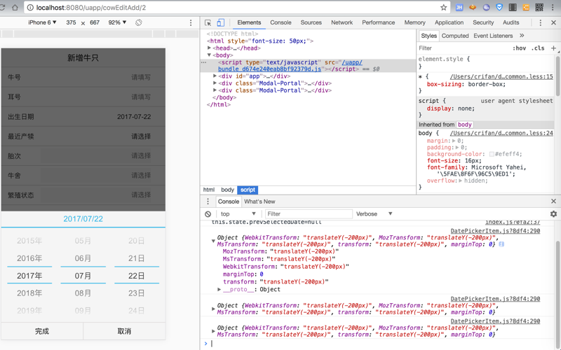This screenshot has height=350, width=561.
Task: Open Chrome's three-dot menu
Action: point(553,8)
